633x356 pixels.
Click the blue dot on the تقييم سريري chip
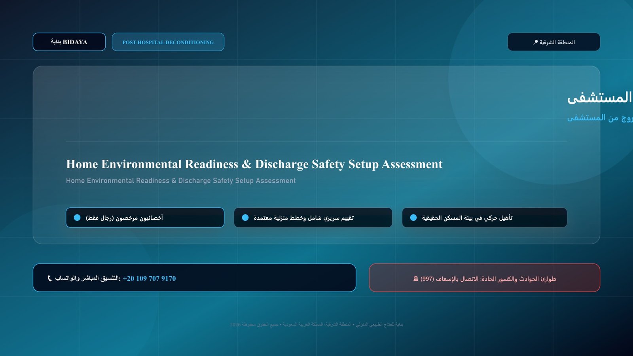245,218
